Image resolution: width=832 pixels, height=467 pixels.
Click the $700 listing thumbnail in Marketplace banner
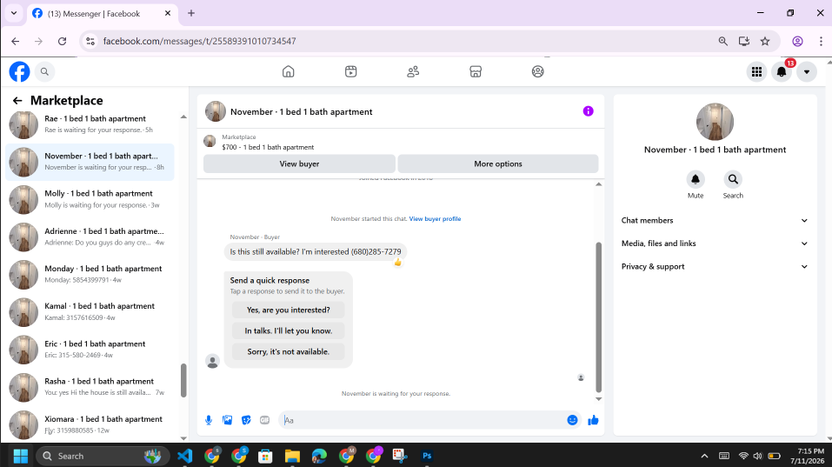pos(210,141)
